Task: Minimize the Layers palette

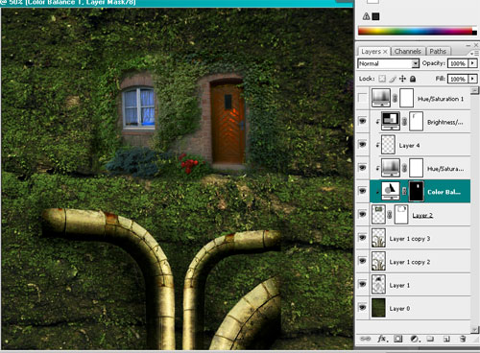Action: [468, 45]
